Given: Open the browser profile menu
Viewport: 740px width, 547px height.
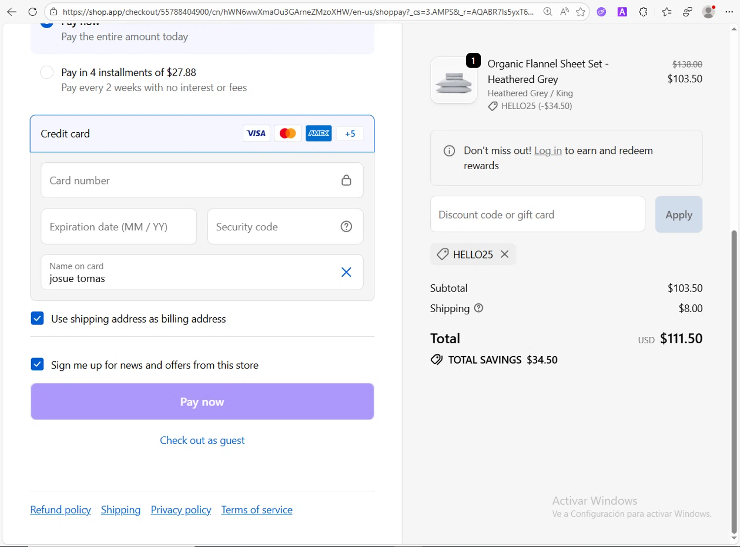Looking at the screenshot, I should click(708, 12).
